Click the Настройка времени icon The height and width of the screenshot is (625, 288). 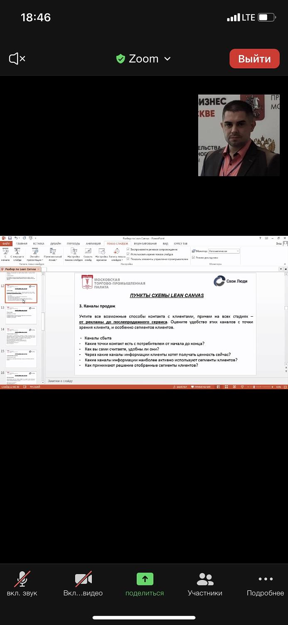click(x=101, y=254)
